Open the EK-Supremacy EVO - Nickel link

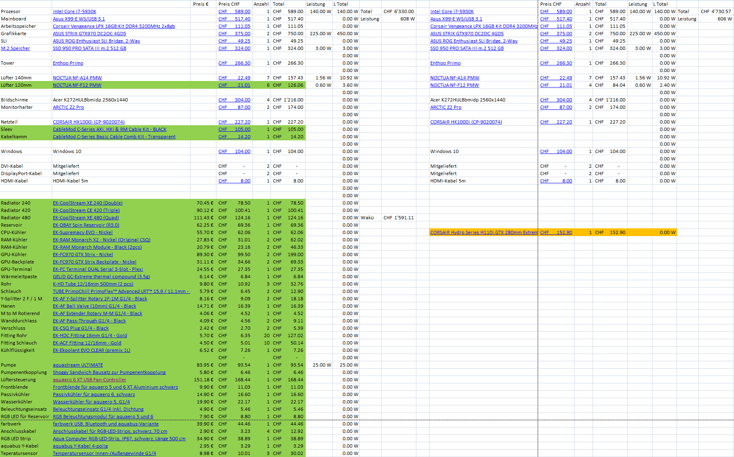click(x=82, y=232)
